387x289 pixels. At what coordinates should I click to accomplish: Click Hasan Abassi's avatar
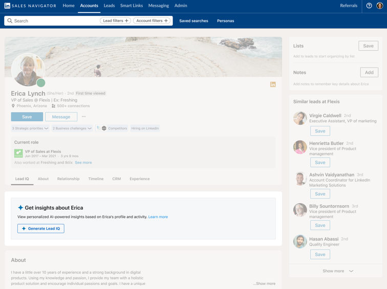coord(300,241)
